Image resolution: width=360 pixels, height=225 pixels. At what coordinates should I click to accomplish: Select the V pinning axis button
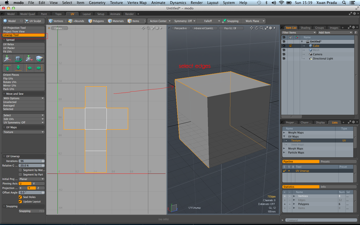38,183
